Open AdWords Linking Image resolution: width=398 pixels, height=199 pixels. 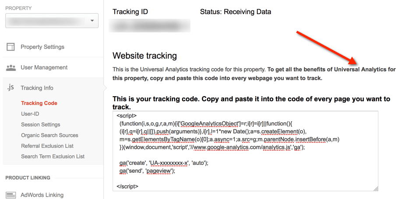coord(42,195)
